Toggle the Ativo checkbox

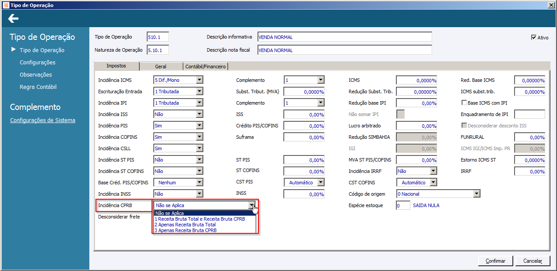click(x=533, y=37)
